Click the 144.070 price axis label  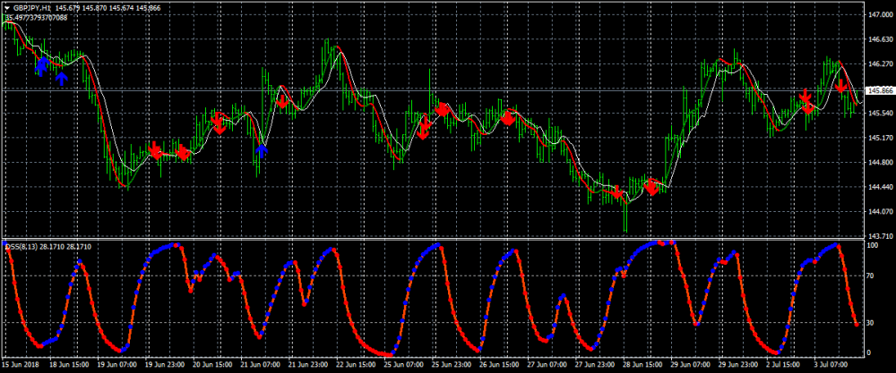879,211
